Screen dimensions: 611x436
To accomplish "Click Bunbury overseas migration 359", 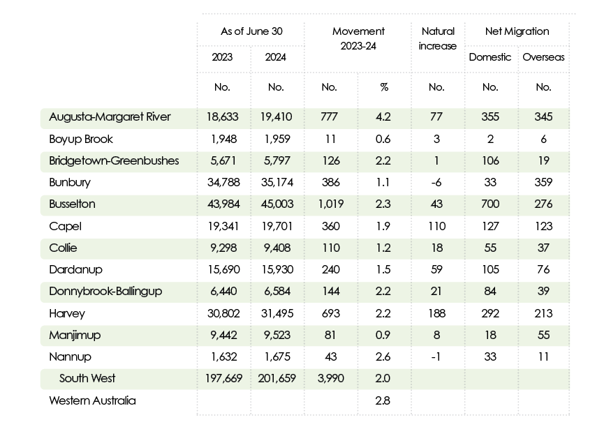I will 543,183.
